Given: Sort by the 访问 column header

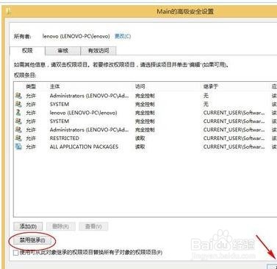Looking at the screenshot, I should (140, 86).
